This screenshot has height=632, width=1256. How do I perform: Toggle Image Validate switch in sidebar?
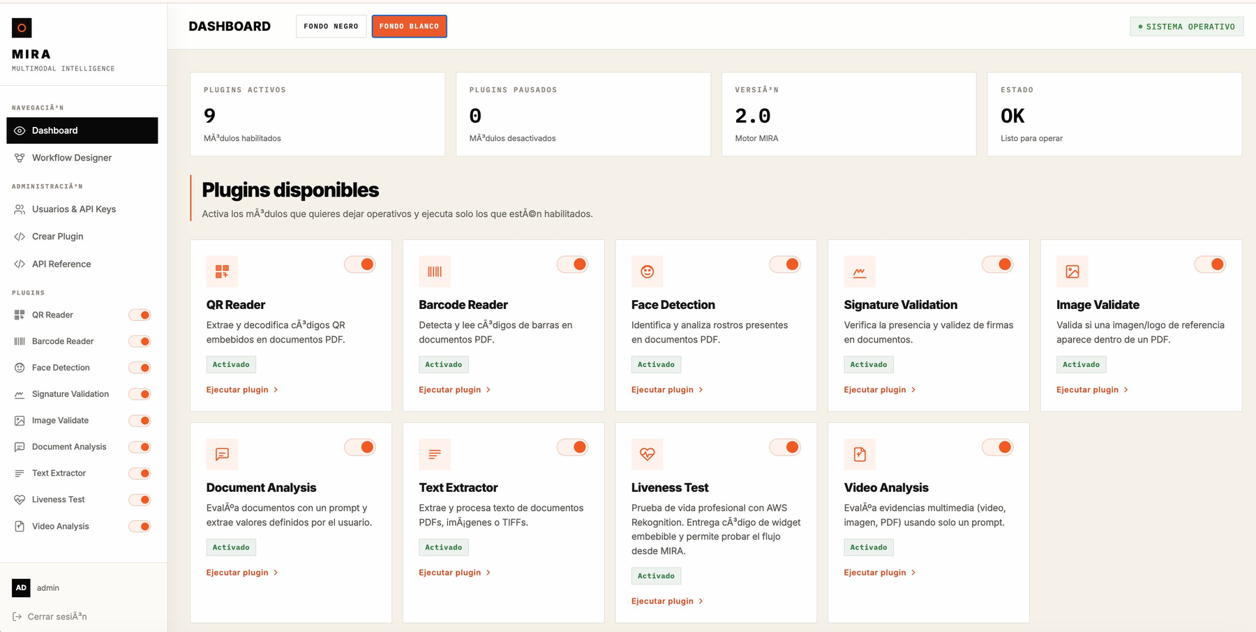(x=140, y=421)
